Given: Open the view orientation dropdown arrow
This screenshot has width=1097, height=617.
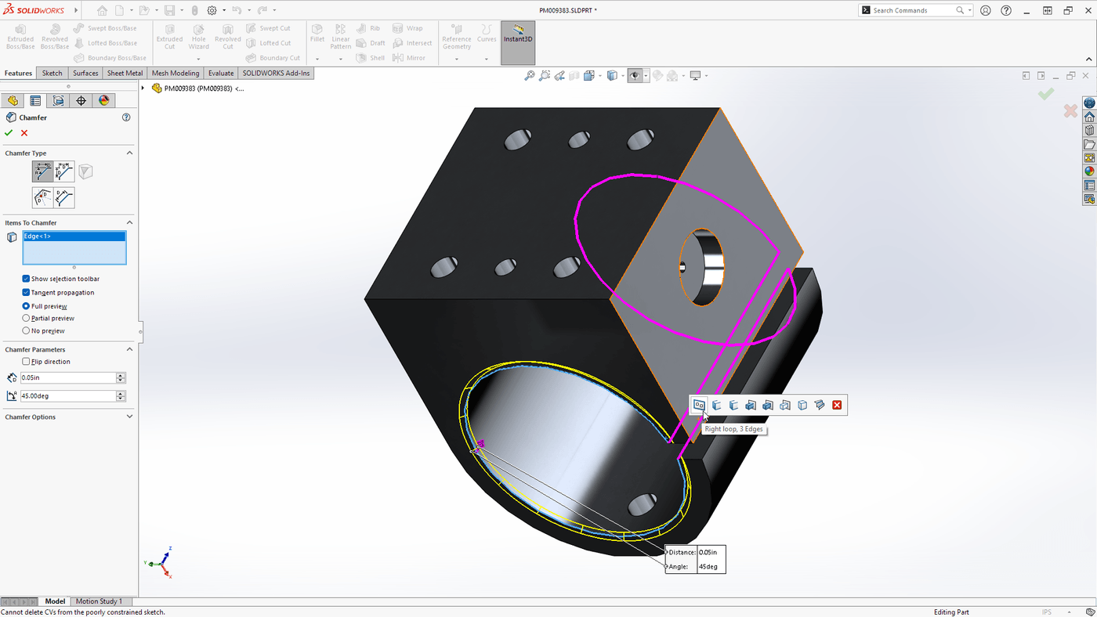Looking at the screenshot, I should tap(624, 75).
